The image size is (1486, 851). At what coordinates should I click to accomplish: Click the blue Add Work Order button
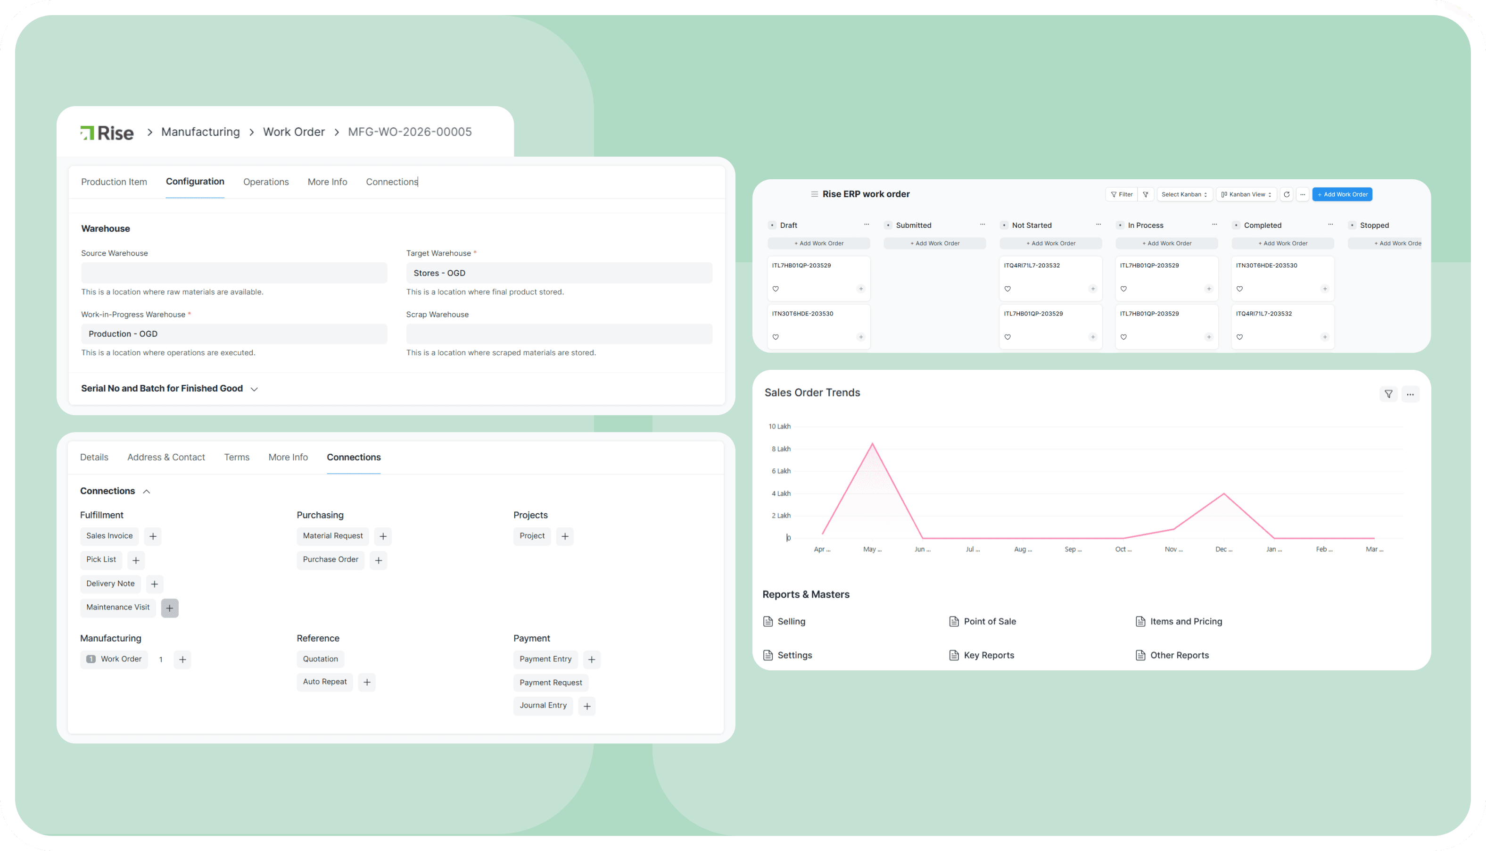1342,194
